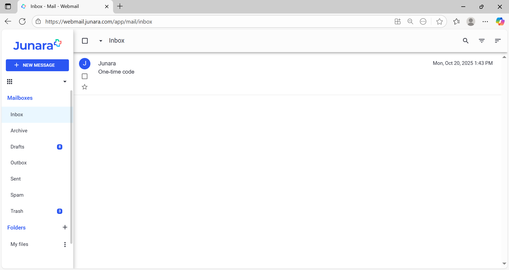Add this page to favorites

tap(439, 21)
